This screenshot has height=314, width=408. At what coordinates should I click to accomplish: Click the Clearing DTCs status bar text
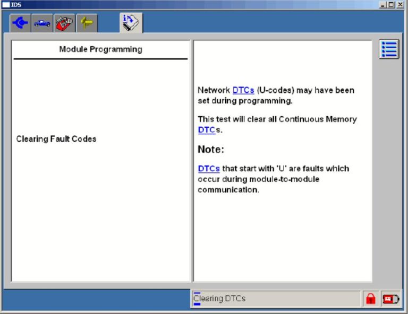pyautogui.click(x=219, y=299)
